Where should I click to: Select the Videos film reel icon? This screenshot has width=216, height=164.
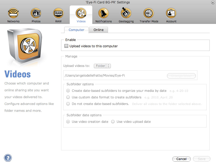[81, 13]
